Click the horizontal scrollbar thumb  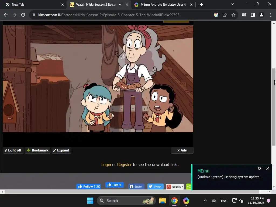pos(132,192)
